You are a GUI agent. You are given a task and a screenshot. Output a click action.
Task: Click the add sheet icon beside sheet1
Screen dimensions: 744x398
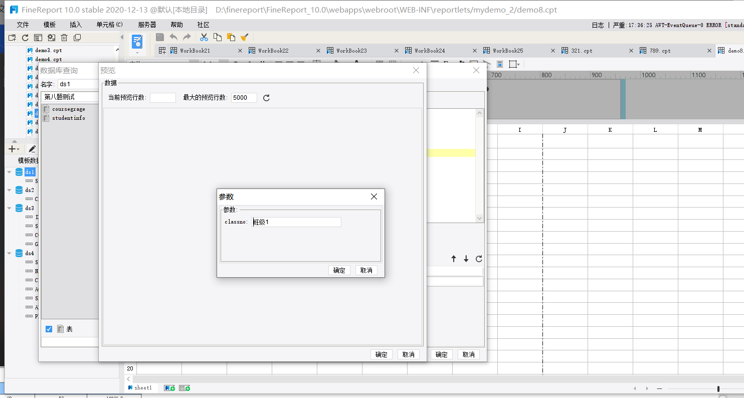pyautogui.click(x=169, y=388)
